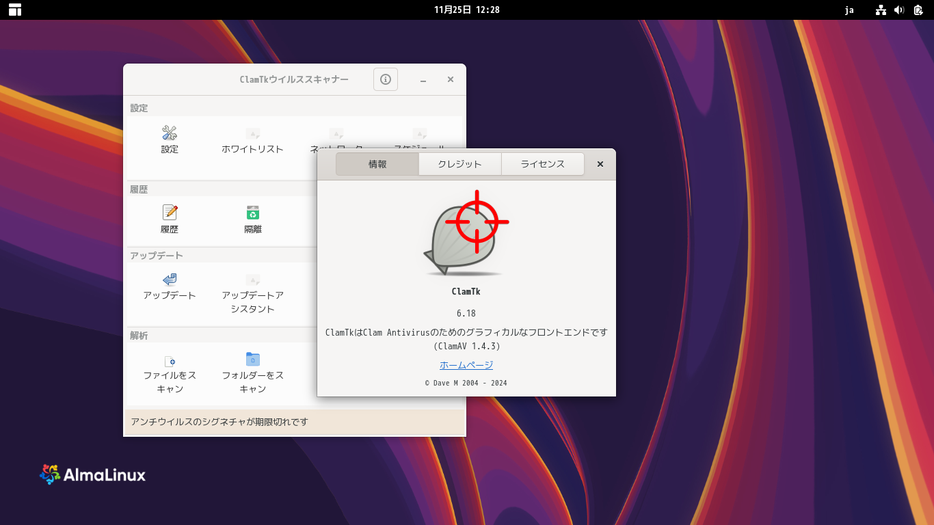Screen dimensions: 934x525
Task: Open the 隔離 quarantine icon
Action: [253, 213]
